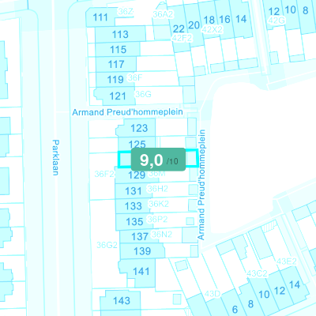Click parcel label 43D
The height and width of the screenshot is (316, 316).
point(213,294)
